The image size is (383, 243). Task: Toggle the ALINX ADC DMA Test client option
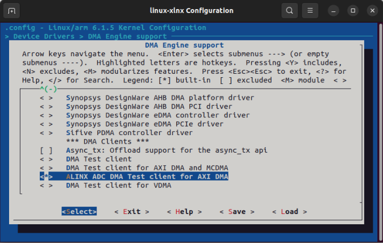134,177
